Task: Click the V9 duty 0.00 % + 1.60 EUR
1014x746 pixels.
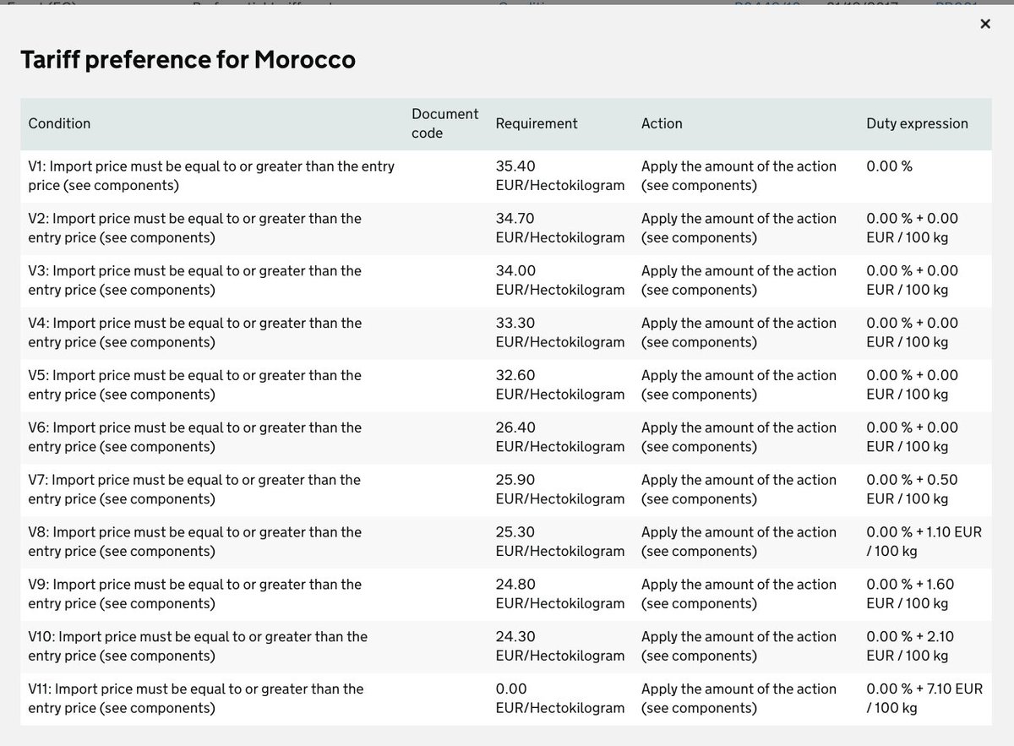Action: pos(913,595)
